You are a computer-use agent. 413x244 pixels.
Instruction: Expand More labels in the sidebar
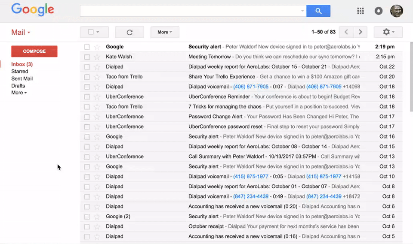coord(19,93)
